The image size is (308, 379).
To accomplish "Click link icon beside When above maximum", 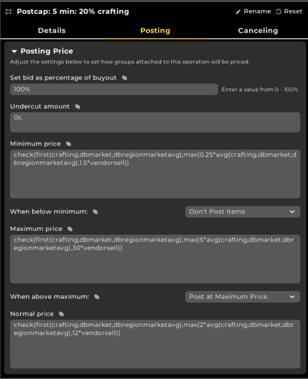I will (x=97, y=297).
